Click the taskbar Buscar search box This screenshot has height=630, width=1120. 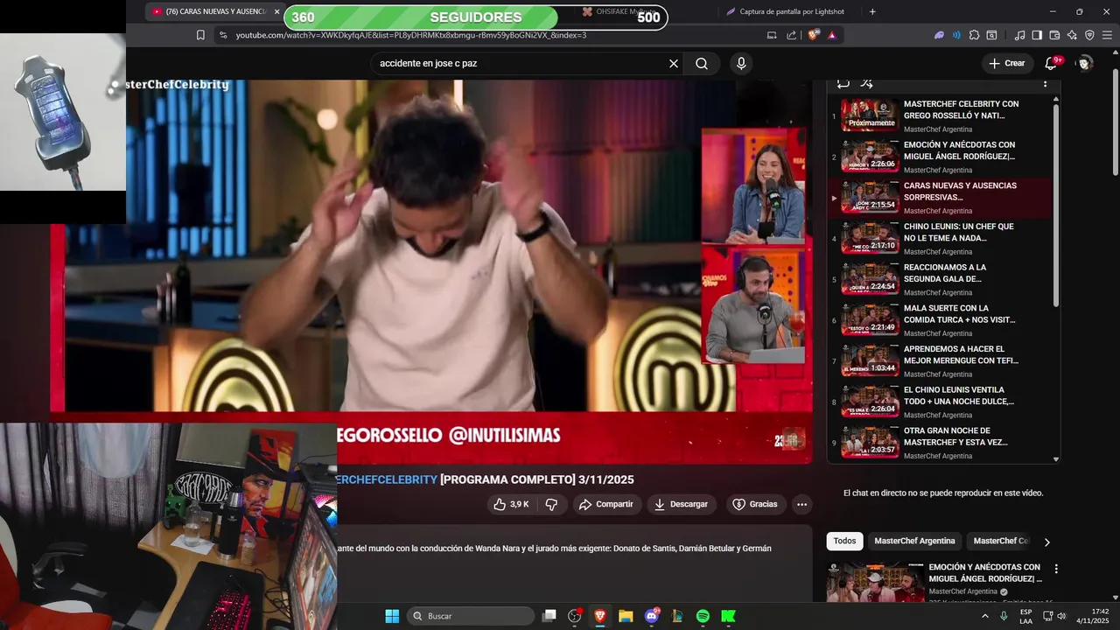[471, 616]
